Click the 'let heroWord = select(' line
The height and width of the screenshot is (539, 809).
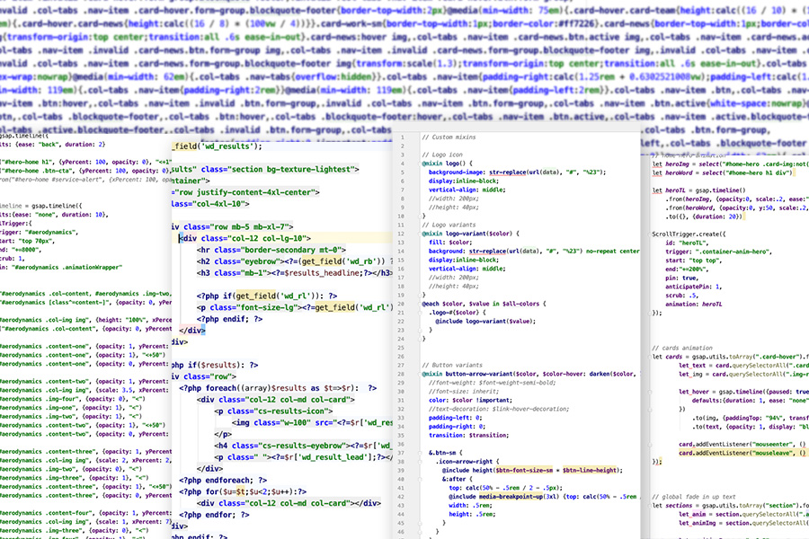(723, 172)
